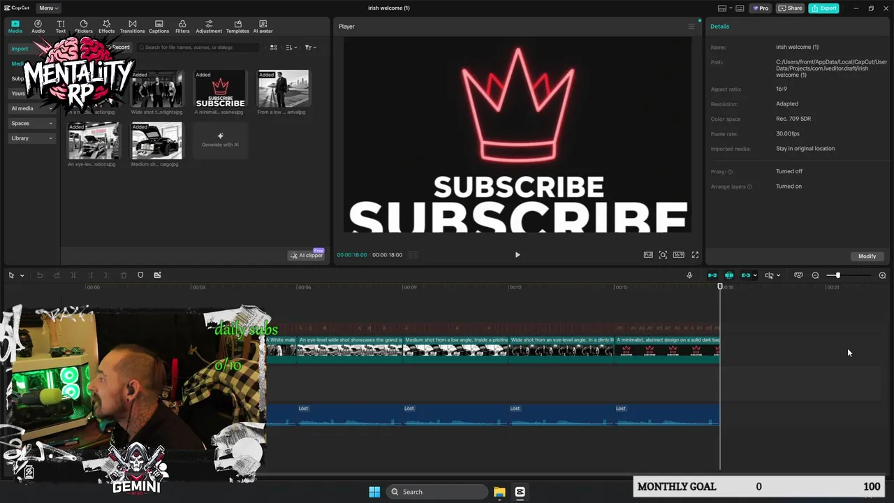894x503 pixels.
Task: Click the Record button
Action: point(120,48)
